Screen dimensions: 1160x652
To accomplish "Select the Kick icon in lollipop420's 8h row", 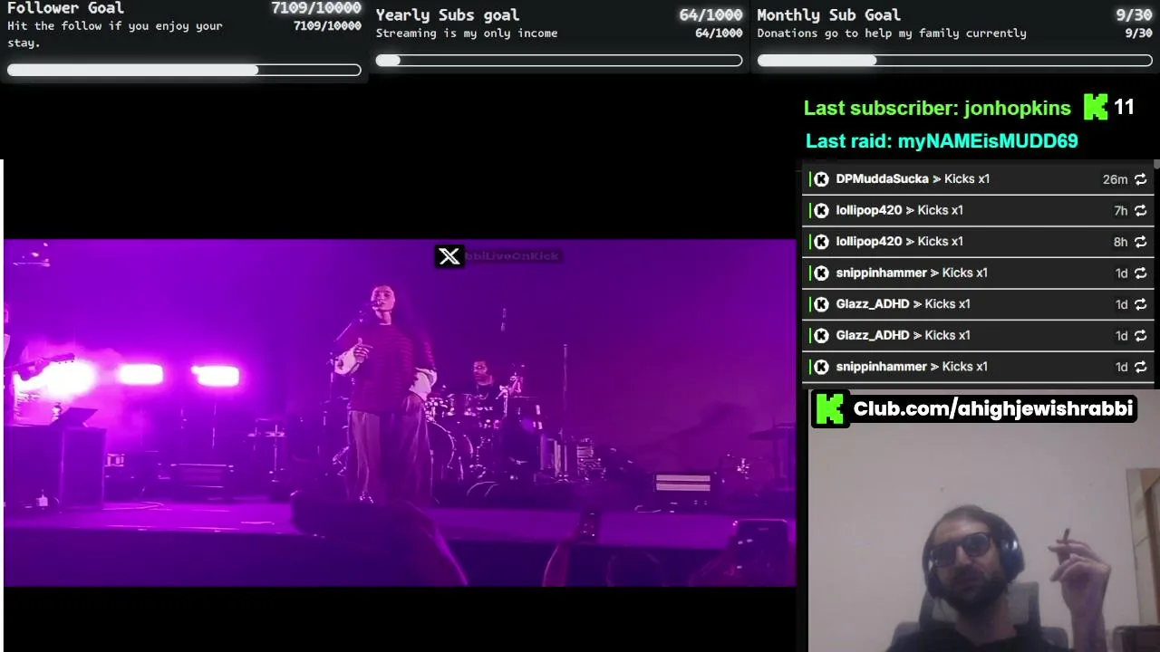I will 821,242.
